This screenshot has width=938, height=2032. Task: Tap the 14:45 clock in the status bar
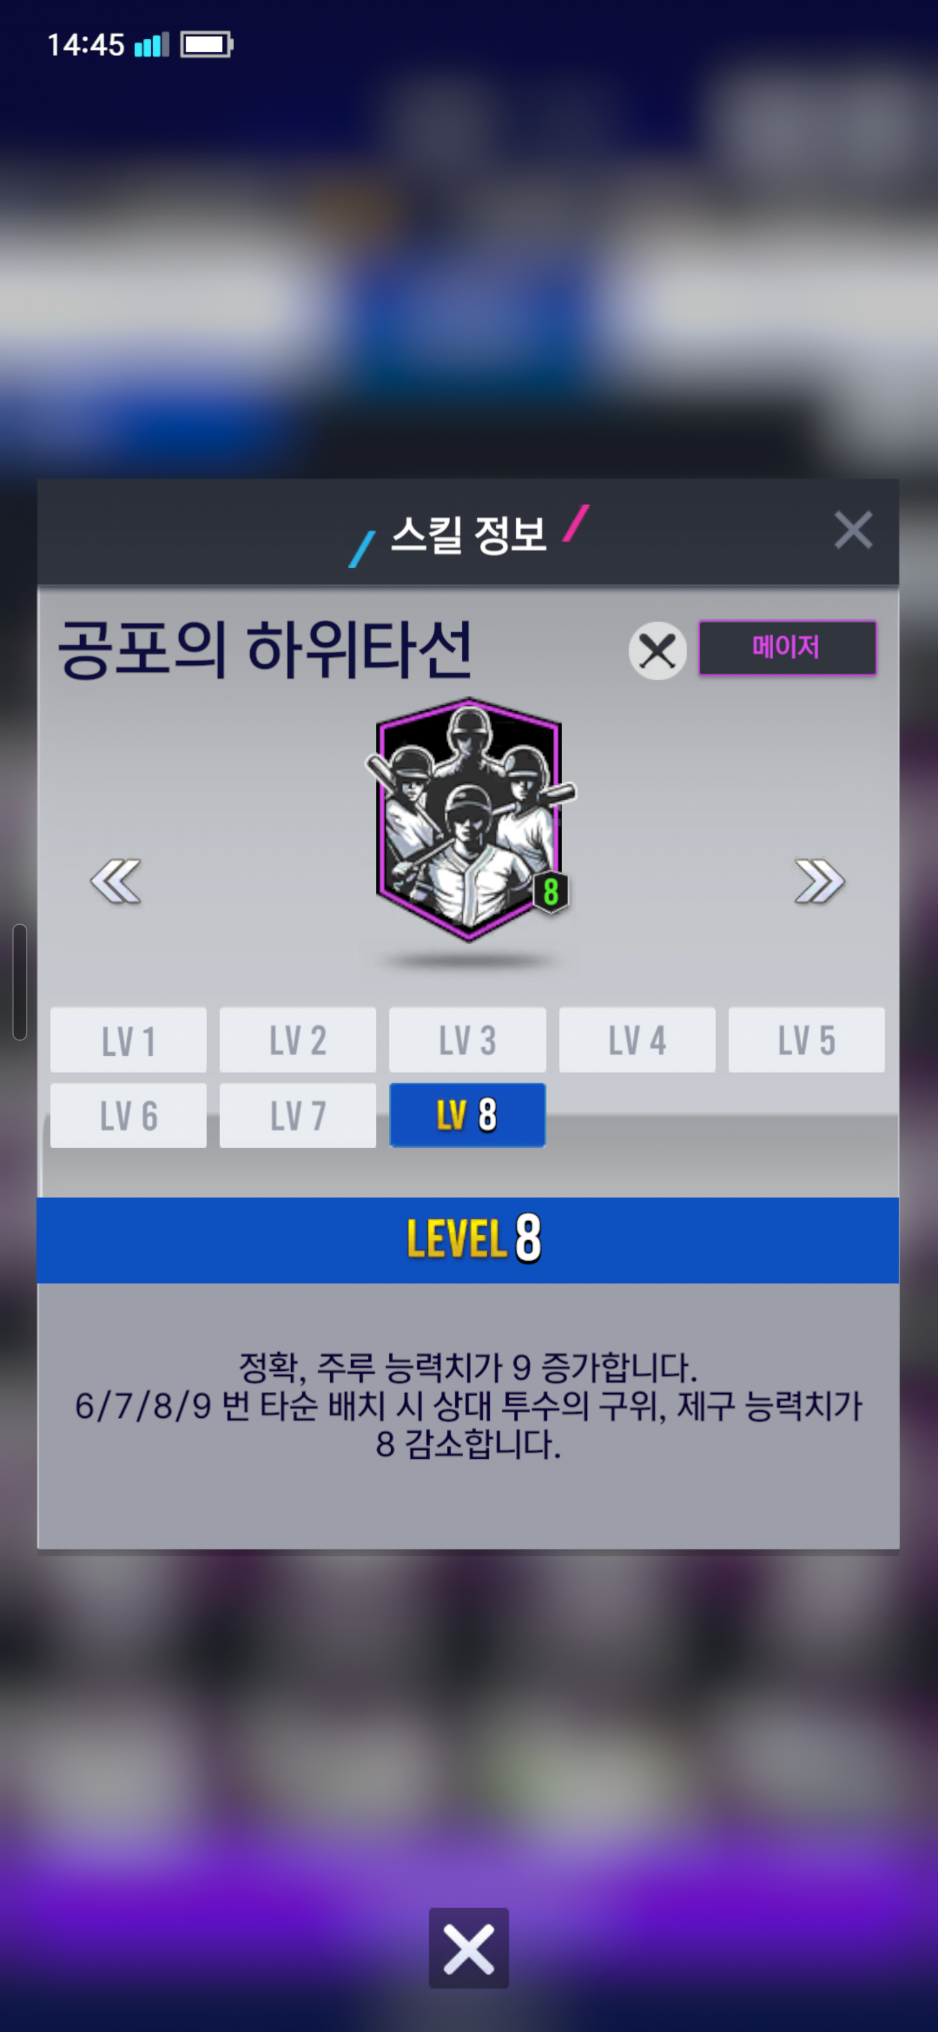coord(86,45)
